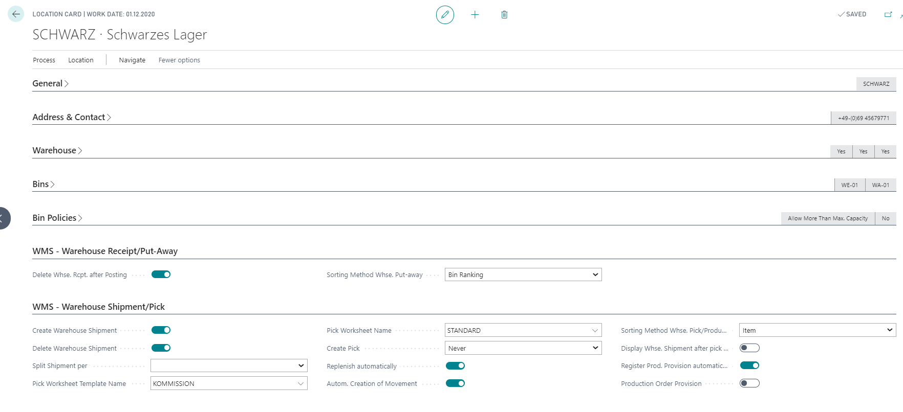Collapse WMS - Warehouse Receipt/Put-Away heading

(105, 251)
